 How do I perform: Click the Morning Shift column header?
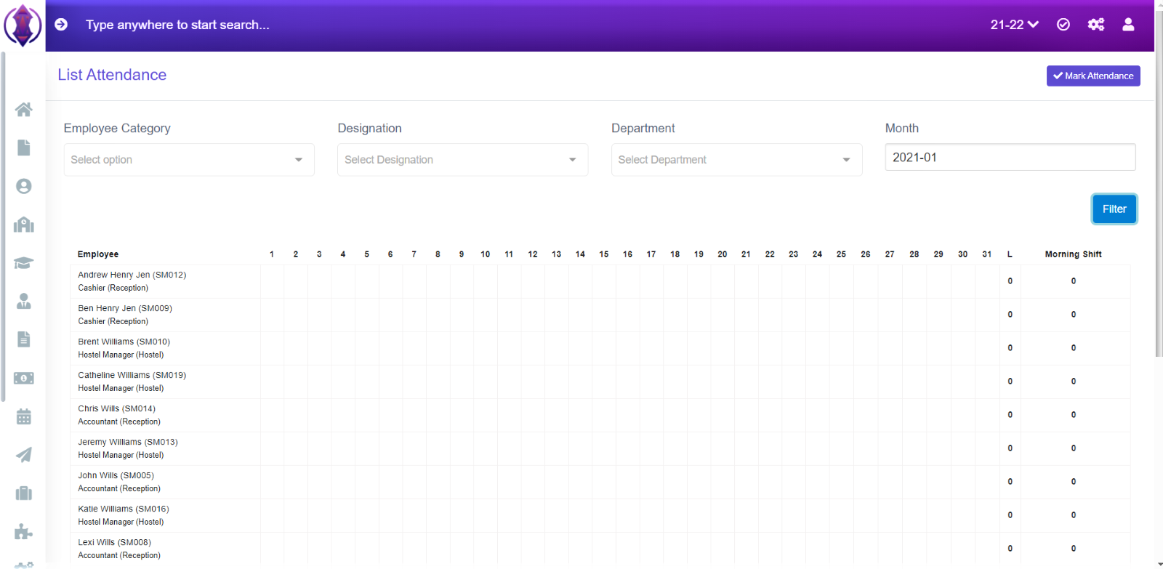[x=1073, y=254]
